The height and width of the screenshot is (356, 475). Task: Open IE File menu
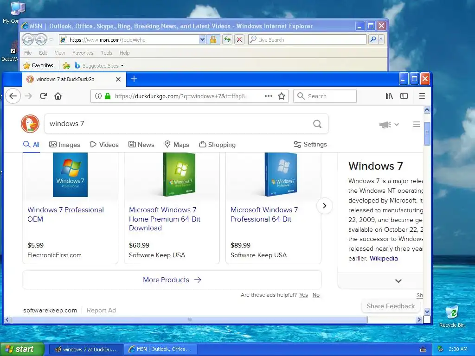28,53
